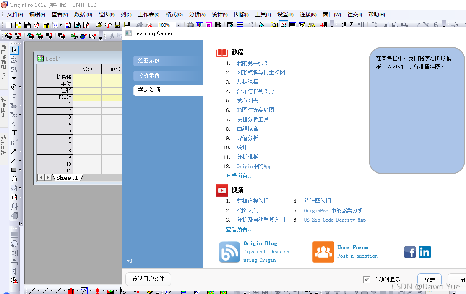Expand the Data Reader tool dropdown arrow
466x294 pixels.
[x=20, y=87]
